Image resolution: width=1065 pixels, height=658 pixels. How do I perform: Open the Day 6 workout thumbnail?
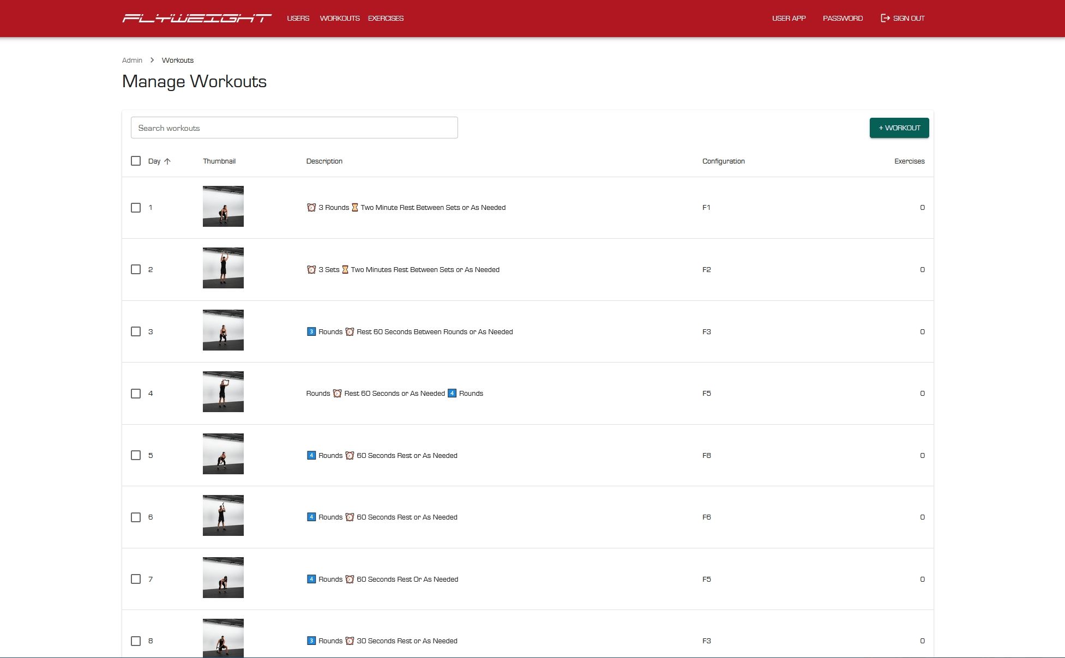coord(223,515)
